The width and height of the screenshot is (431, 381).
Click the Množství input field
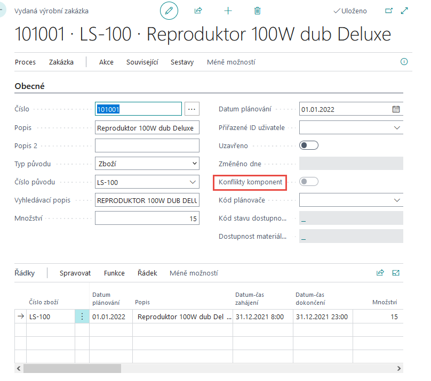[147, 218]
